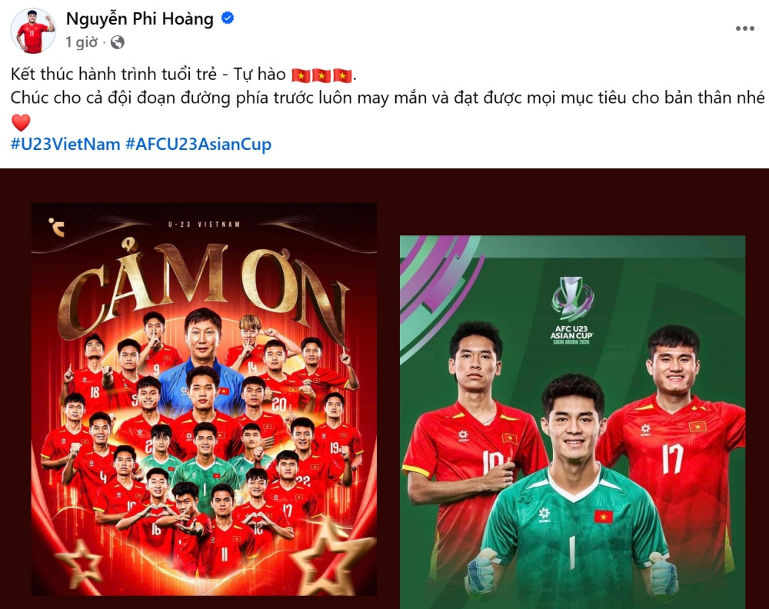Open the #U23VietNam hashtag

tap(65, 144)
